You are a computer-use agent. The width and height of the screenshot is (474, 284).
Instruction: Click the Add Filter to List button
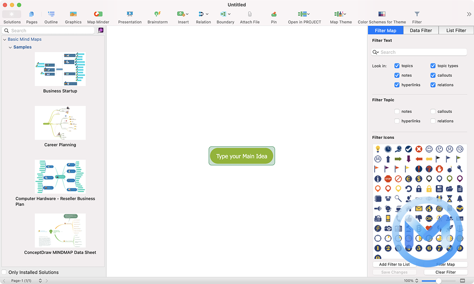pyautogui.click(x=394, y=264)
